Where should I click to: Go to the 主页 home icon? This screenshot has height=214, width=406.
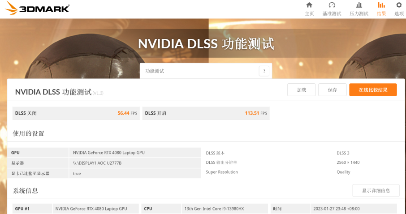[x=309, y=5]
